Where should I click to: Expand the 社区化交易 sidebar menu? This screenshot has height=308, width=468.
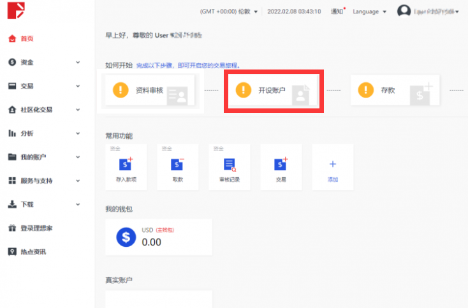click(45, 110)
